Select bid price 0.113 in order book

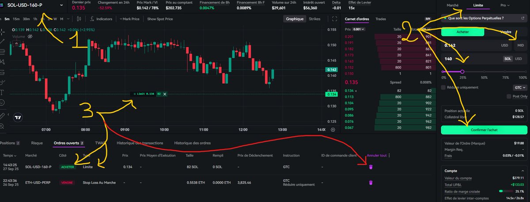click(349, 96)
